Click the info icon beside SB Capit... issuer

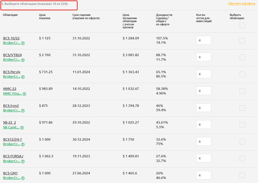(x=22, y=128)
